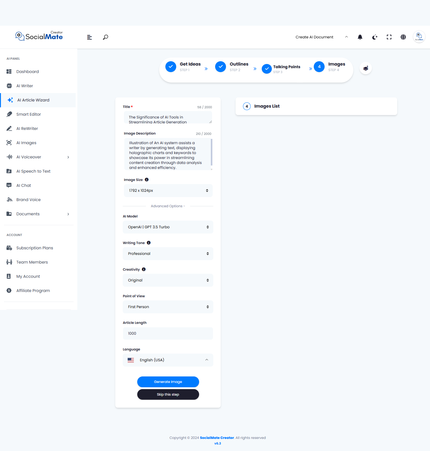
Task: Click the Subscription Plans box icon
Action: [x=9, y=248]
